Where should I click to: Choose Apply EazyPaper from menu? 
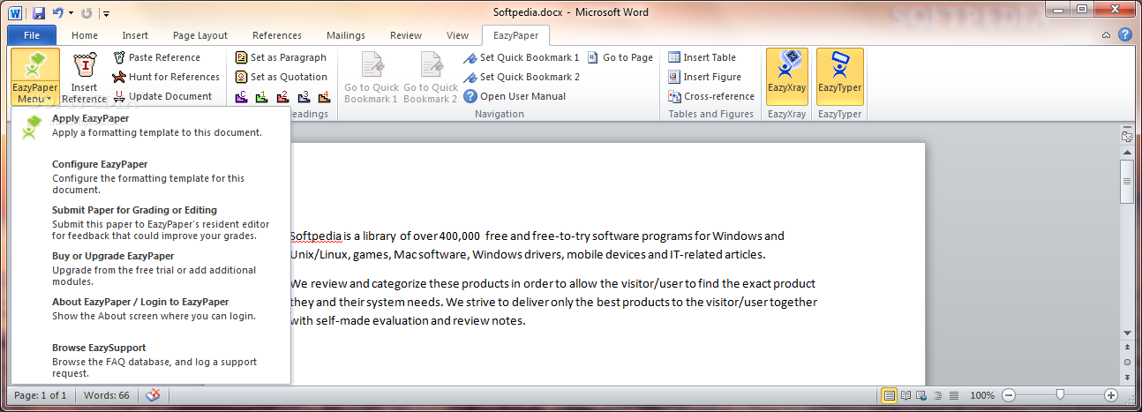point(150,126)
